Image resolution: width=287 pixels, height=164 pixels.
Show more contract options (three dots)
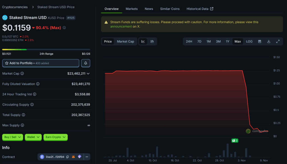tap(87, 157)
